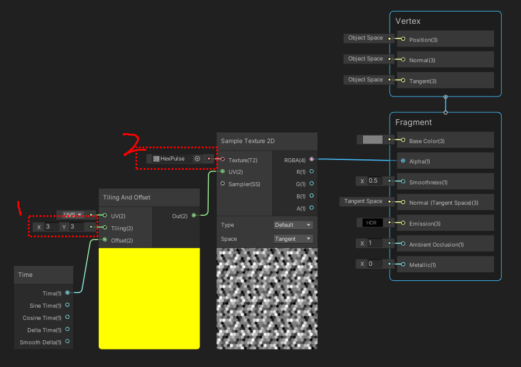Click the Position(3) vertex input port
The image size is (521, 367).
[x=403, y=39]
